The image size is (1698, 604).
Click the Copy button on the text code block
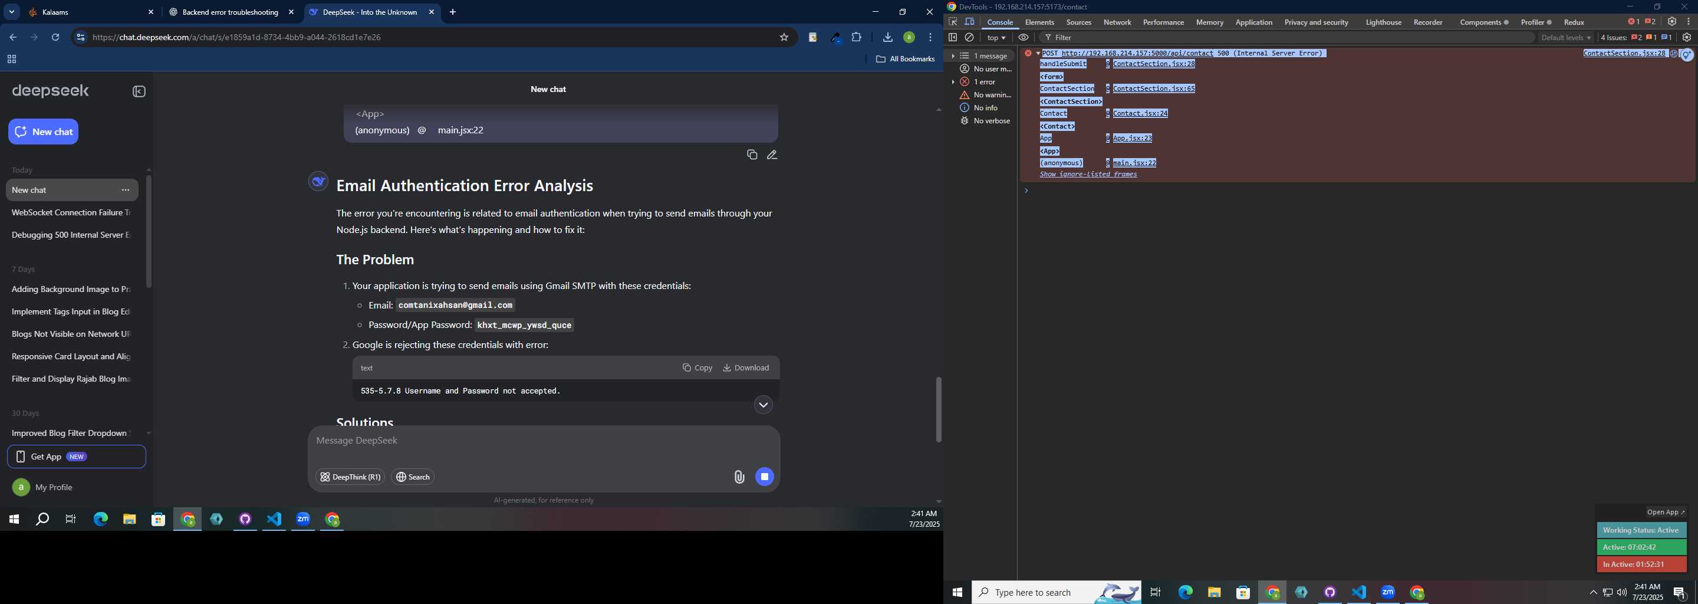pos(697,368)
